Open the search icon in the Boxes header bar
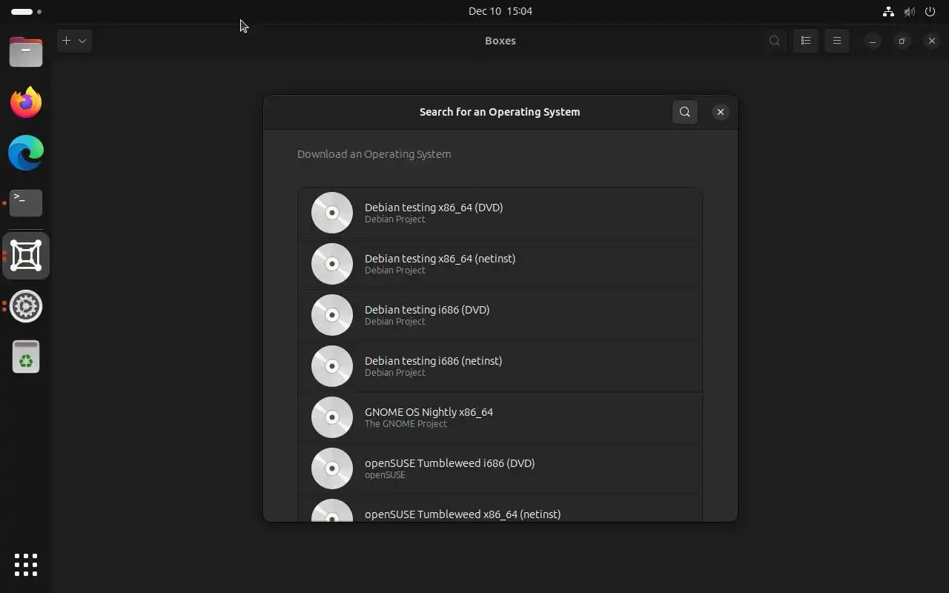The height and width of the screenshot is (593, 949). point(774,41)
